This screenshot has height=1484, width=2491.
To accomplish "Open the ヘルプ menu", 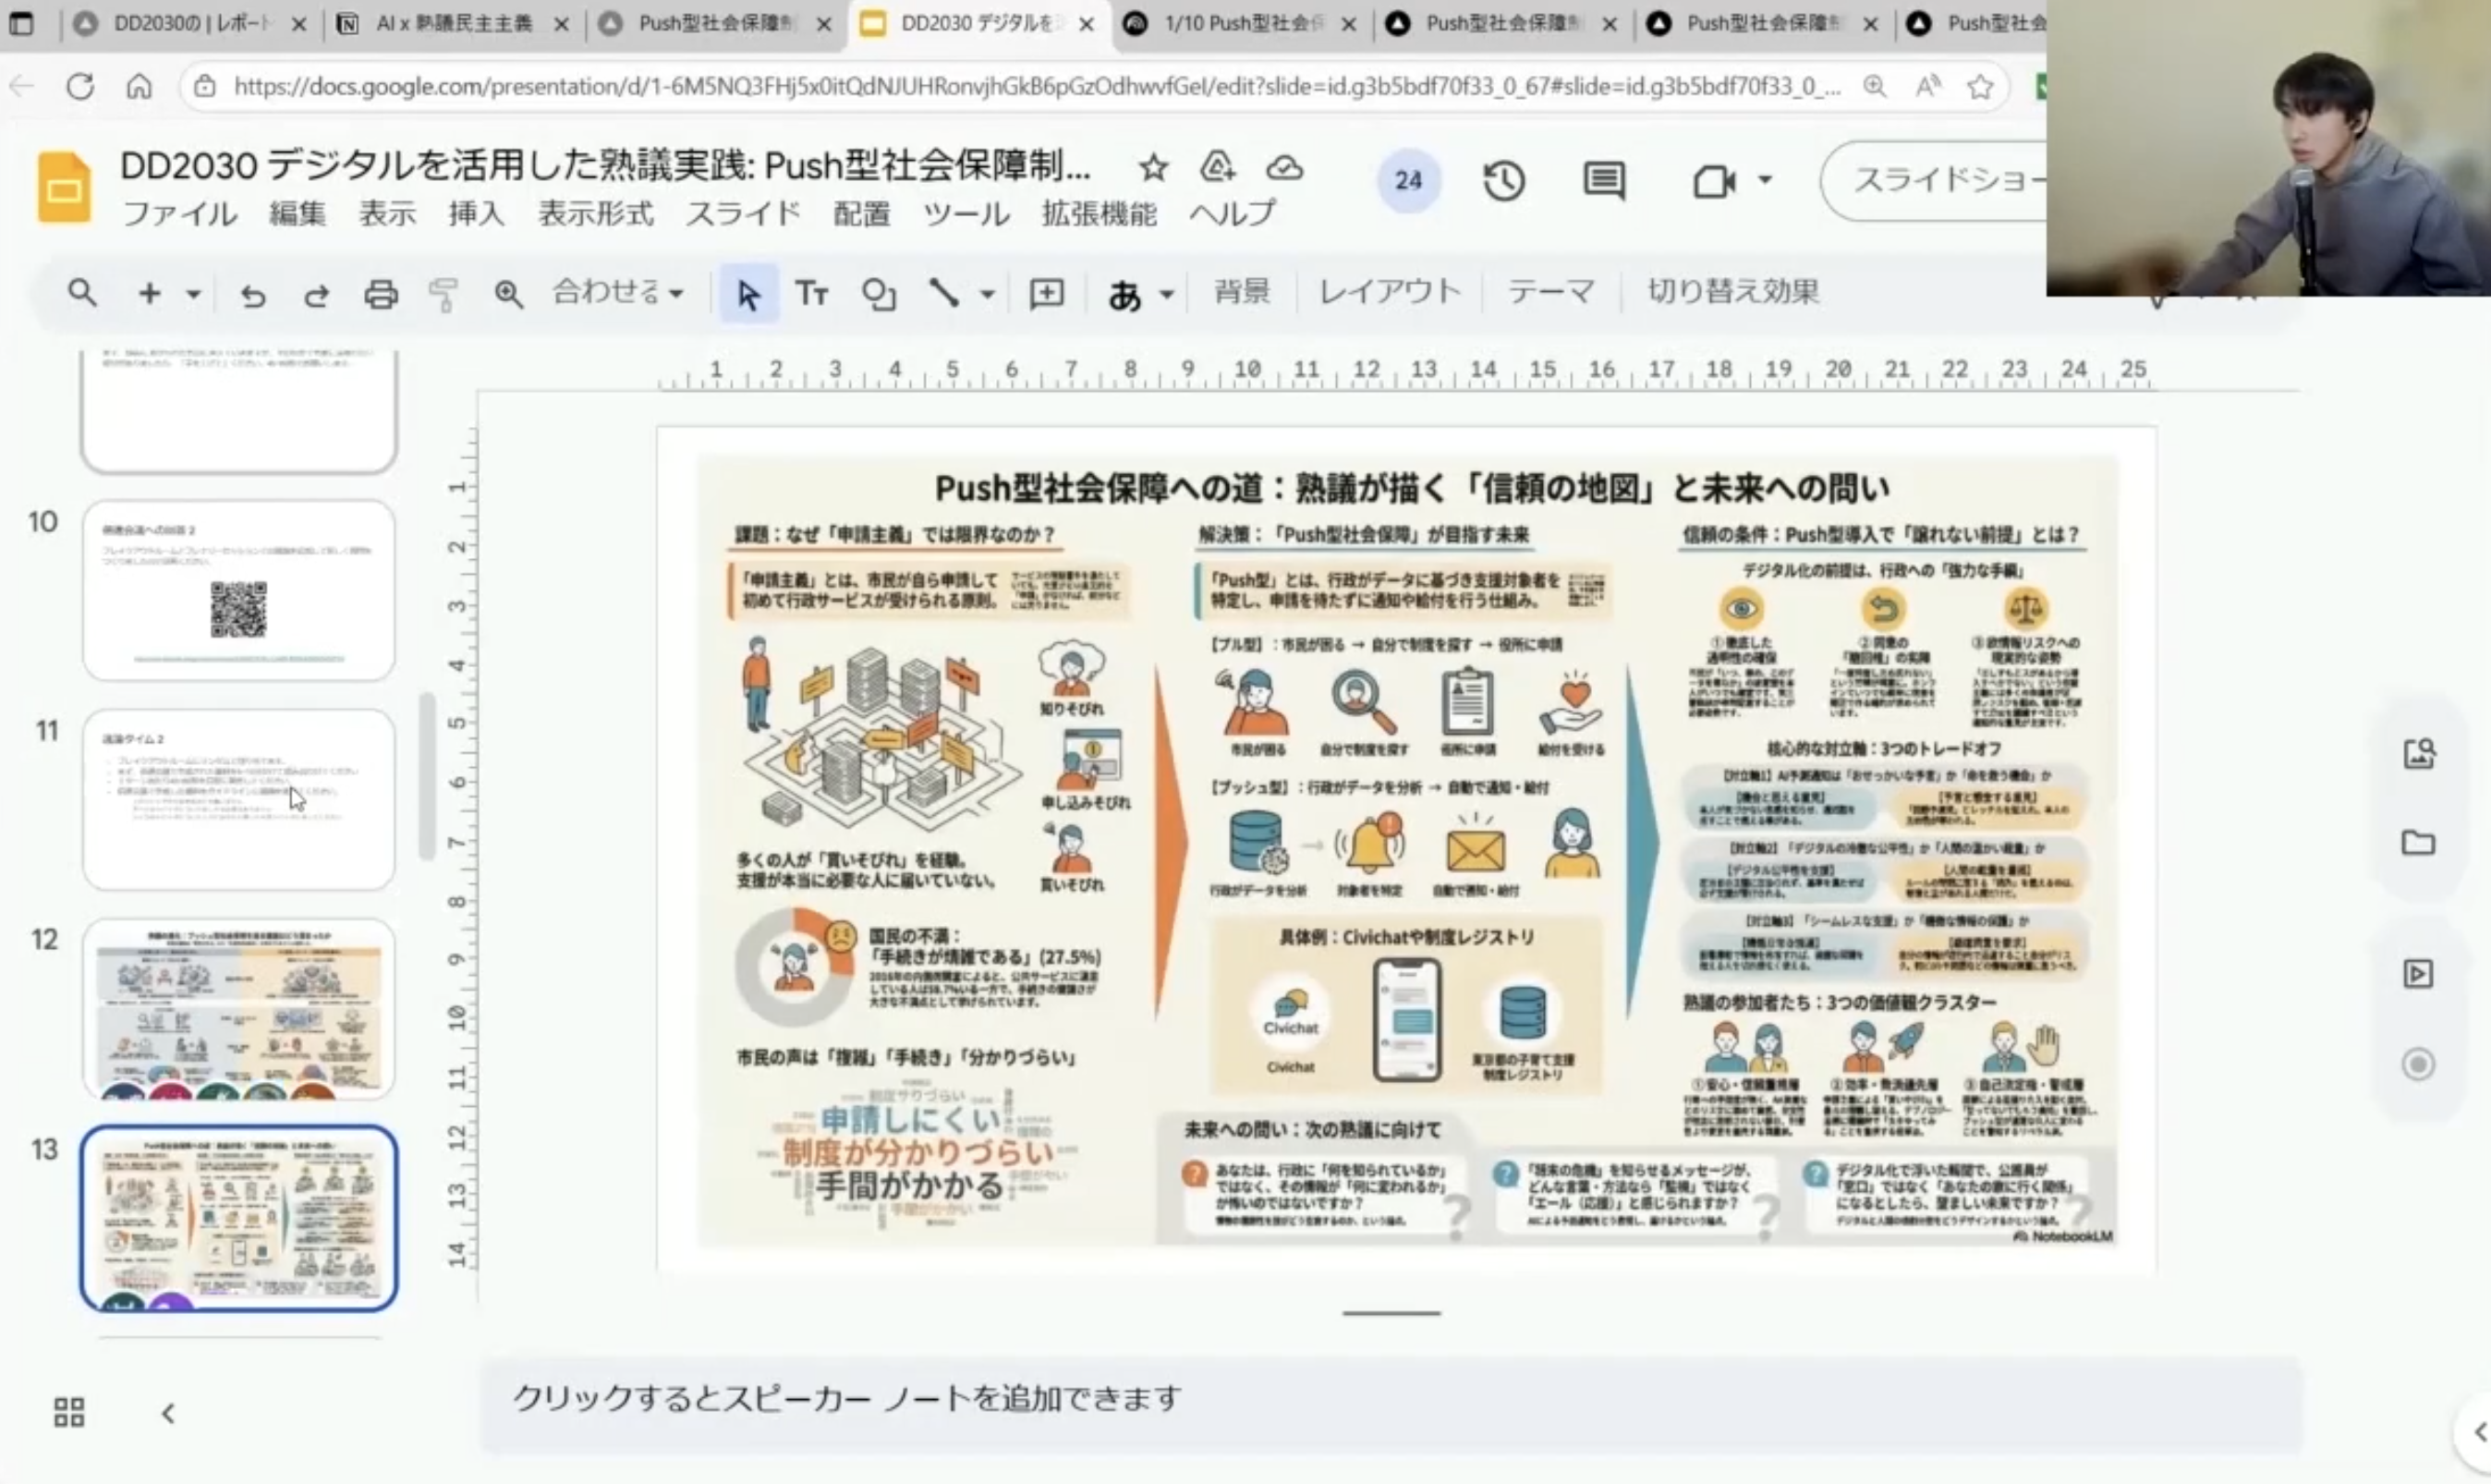I will [x=1232, y=213].
